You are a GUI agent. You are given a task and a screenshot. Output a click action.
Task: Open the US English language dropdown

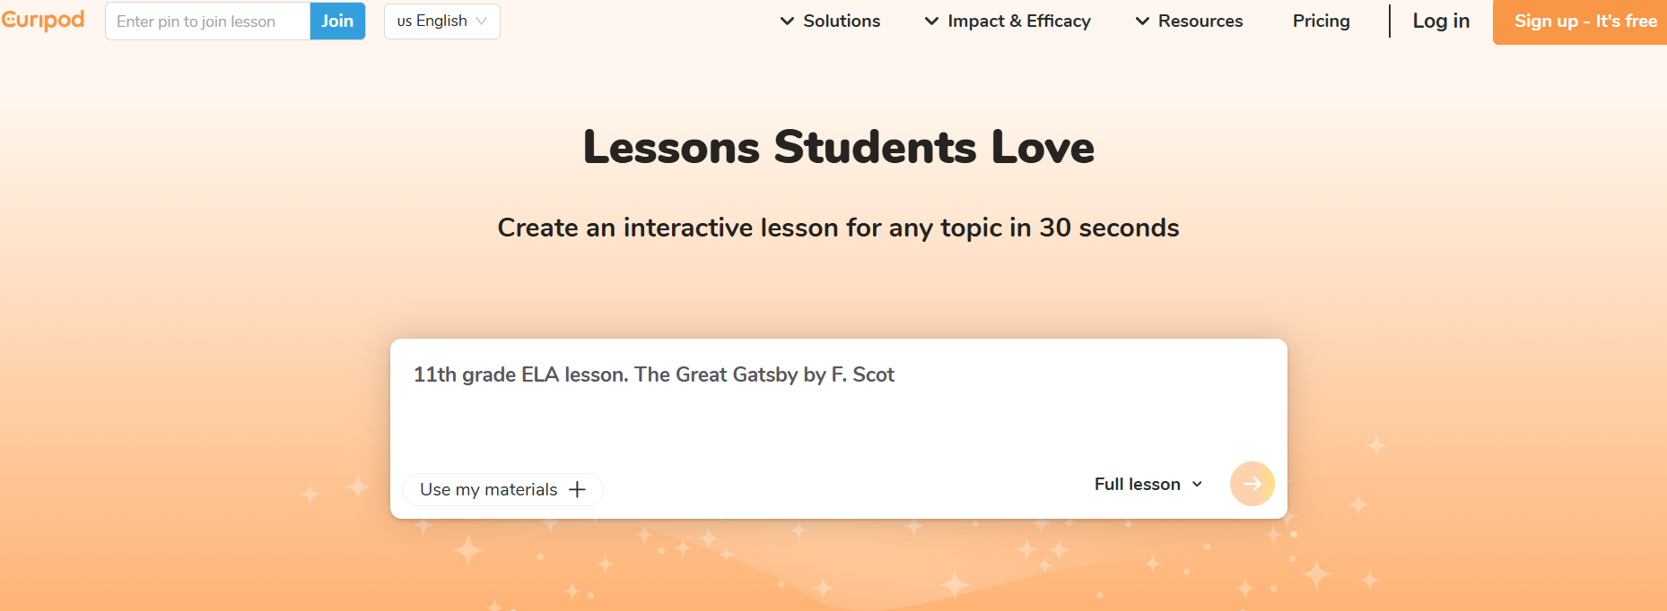coord(441,21)
